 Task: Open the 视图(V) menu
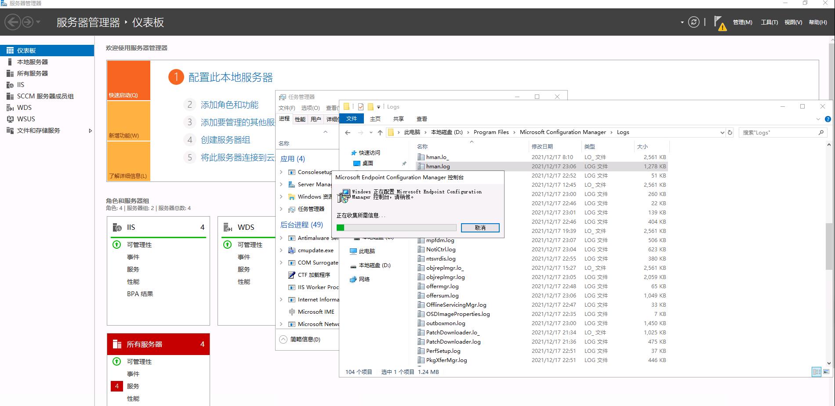click(793, 22)
